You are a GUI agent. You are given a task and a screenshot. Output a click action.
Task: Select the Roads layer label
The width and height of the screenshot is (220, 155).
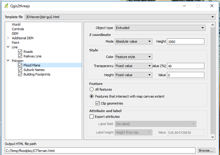[28, 52]
